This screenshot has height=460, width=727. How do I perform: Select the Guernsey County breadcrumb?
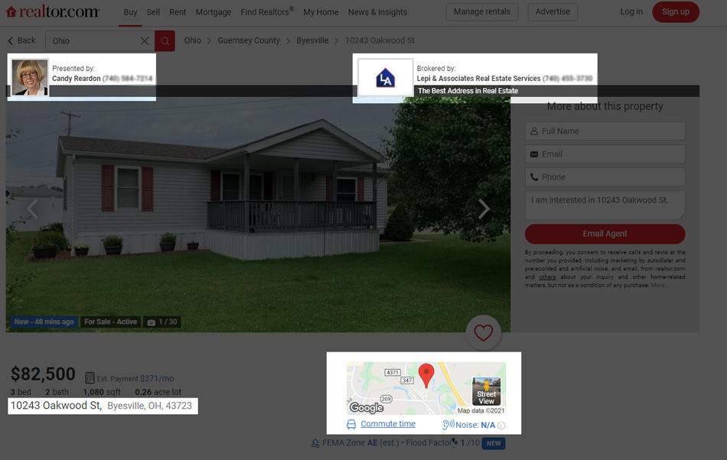(249, 40)
